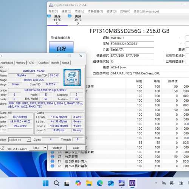Click CPU name field Intel Core i7 6700
This screenshot has height=189, width=189.
click(x=34, y=71)
